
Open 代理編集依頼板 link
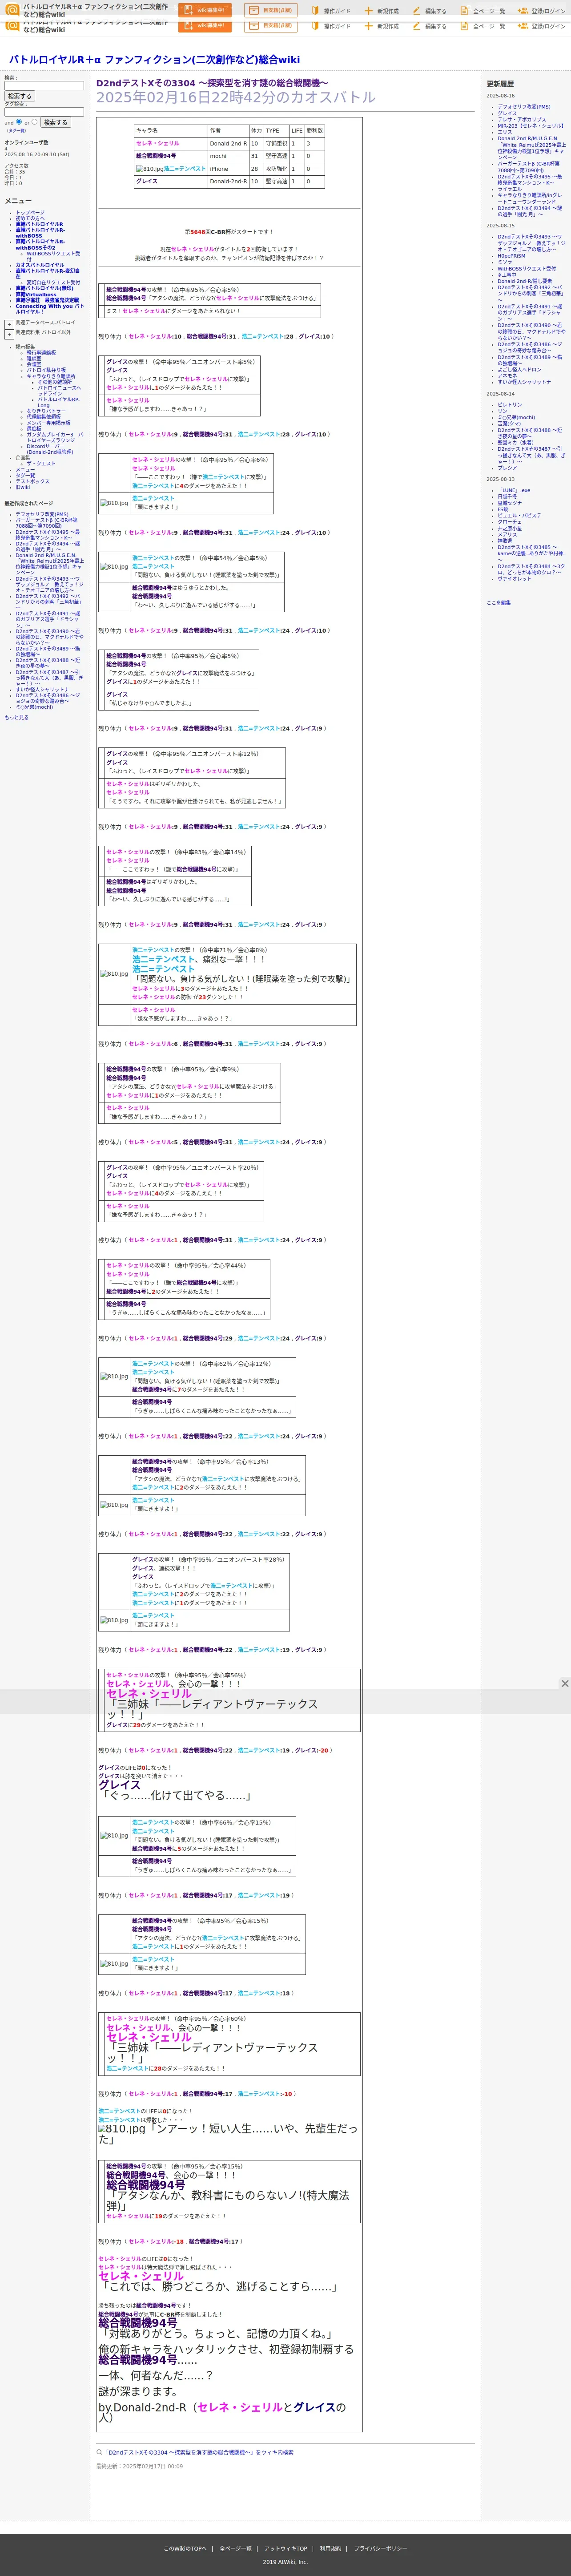tap(43, 417)
